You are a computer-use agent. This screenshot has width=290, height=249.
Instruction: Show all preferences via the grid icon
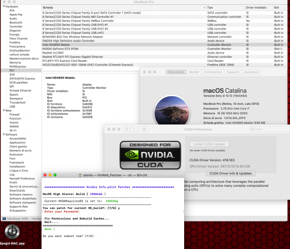144,129
